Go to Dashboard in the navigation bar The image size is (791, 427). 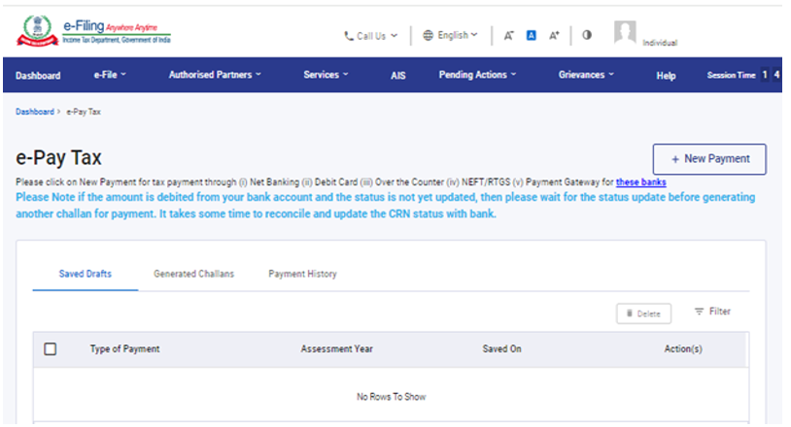point(38,76)
